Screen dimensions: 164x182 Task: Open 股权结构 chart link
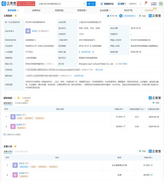click(x=27, y=98)
